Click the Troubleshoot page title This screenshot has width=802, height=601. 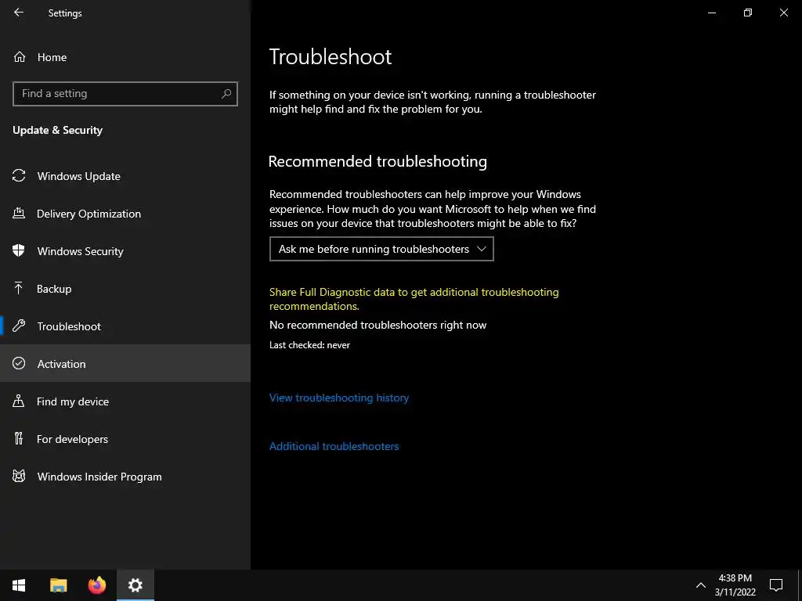(x=331, y=56)
